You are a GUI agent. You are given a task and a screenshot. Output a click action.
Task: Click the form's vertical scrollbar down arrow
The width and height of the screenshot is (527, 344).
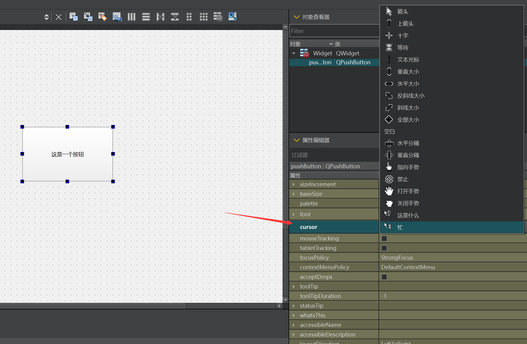(x=286, y=300)
